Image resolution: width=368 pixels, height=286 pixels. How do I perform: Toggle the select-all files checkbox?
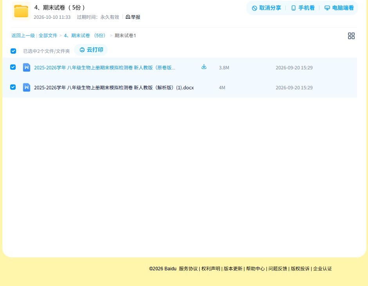click(x=13, y=51)
